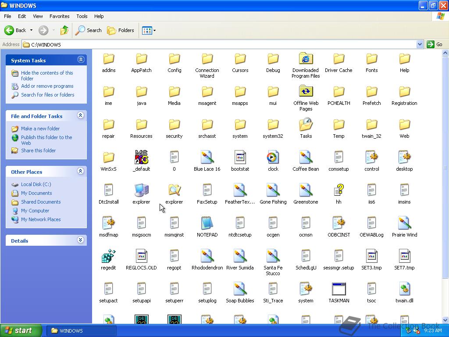Open the Help menu
Viewport: 449px width, 337px height.
(x=99, y=16)
